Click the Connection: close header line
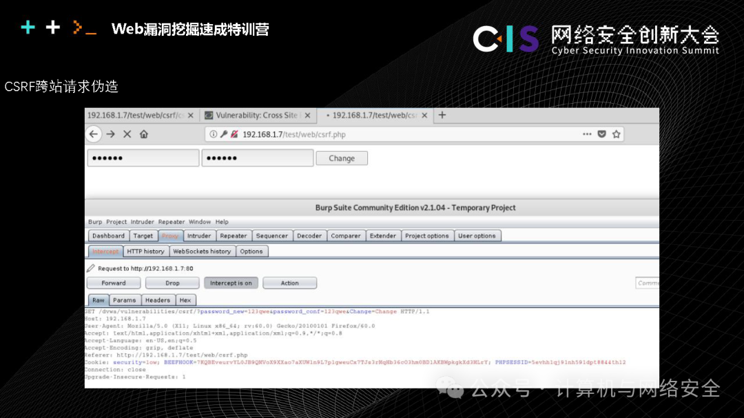 (115, 370)
